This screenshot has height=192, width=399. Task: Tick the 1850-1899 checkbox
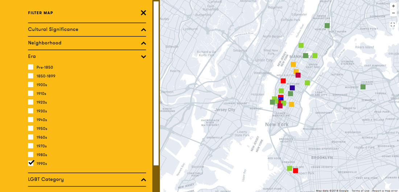click(x=31, y=76)
